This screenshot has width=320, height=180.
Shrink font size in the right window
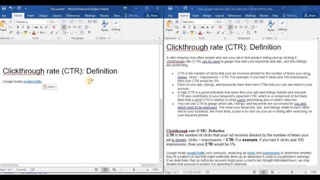pos(223,32)
